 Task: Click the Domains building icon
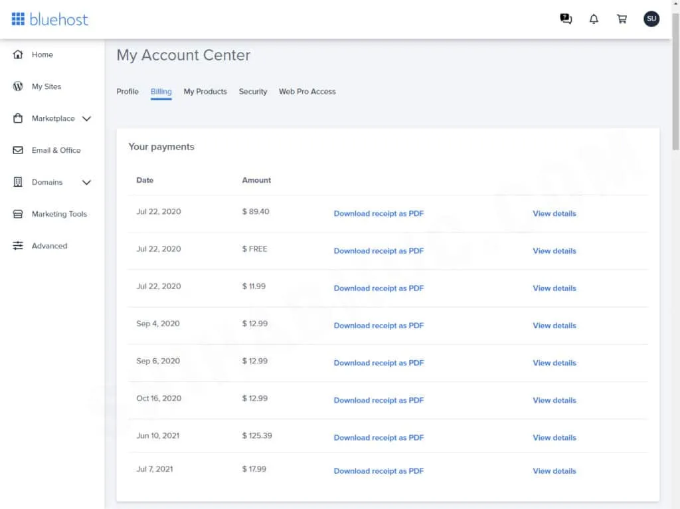click(x=18, y=182)
